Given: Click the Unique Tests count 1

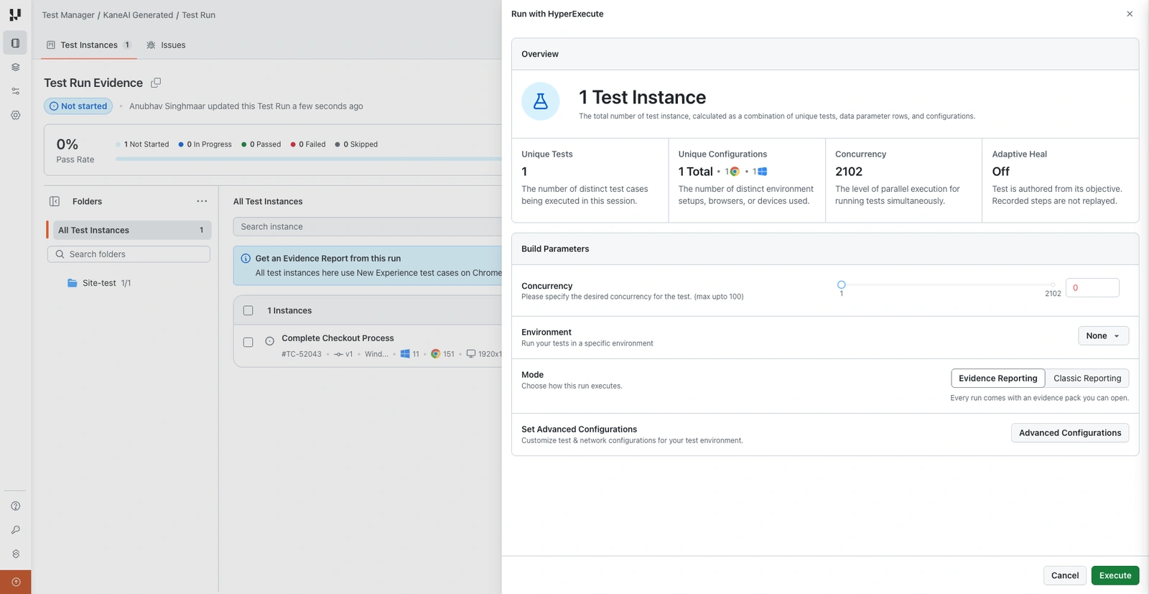Looking at the screenshot, I should tap(524, 172).
